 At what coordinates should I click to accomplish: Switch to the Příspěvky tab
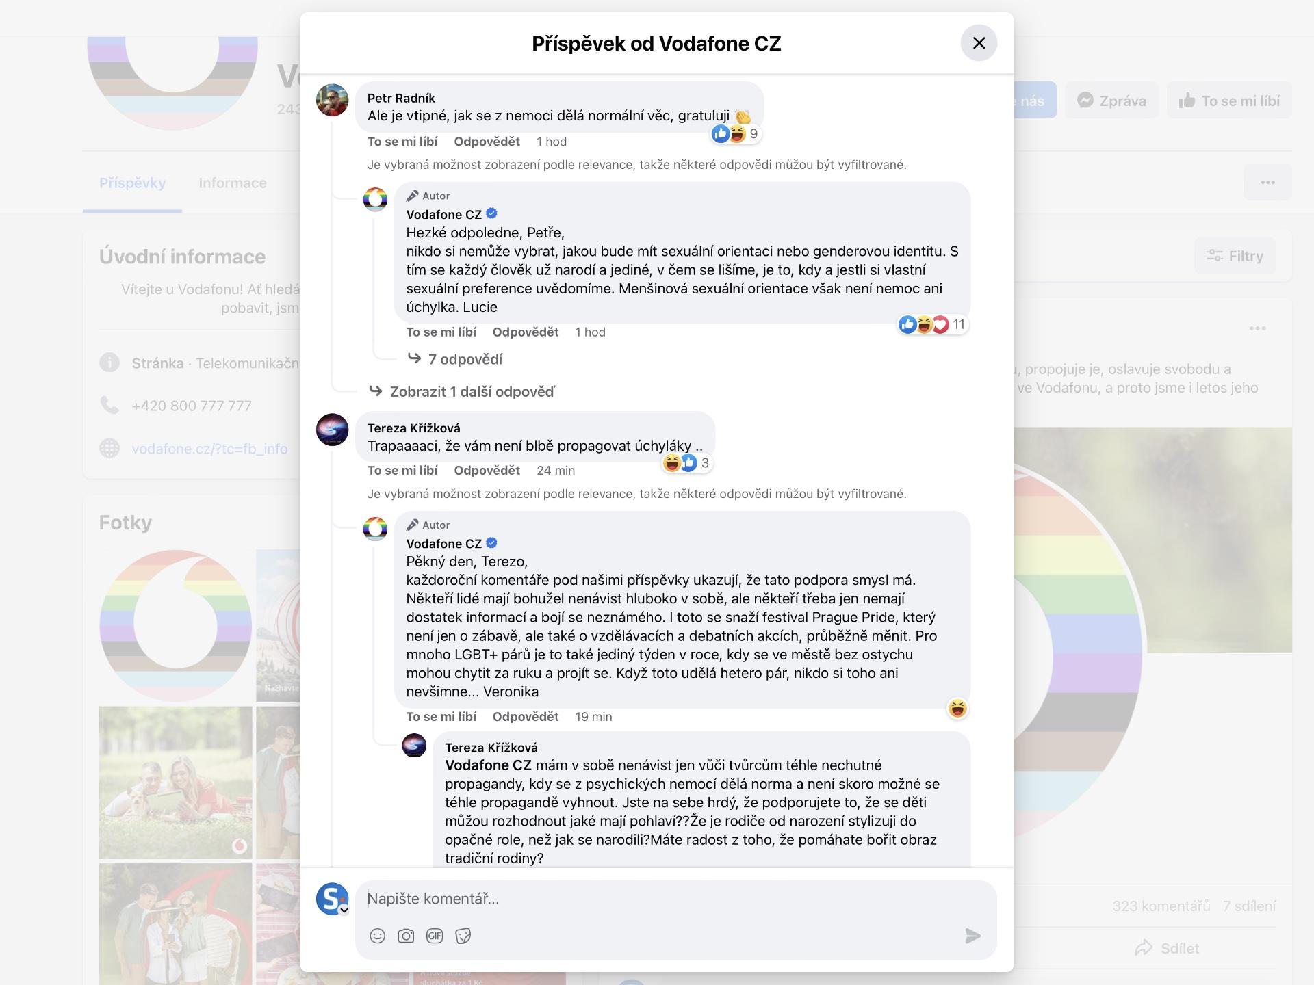(132, 183)
